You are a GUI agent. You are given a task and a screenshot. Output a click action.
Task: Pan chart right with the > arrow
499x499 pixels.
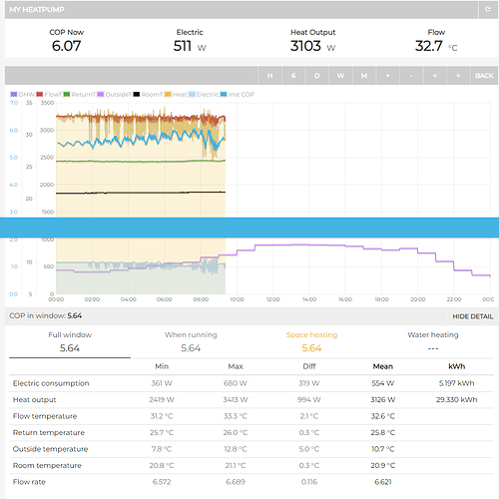458,76
